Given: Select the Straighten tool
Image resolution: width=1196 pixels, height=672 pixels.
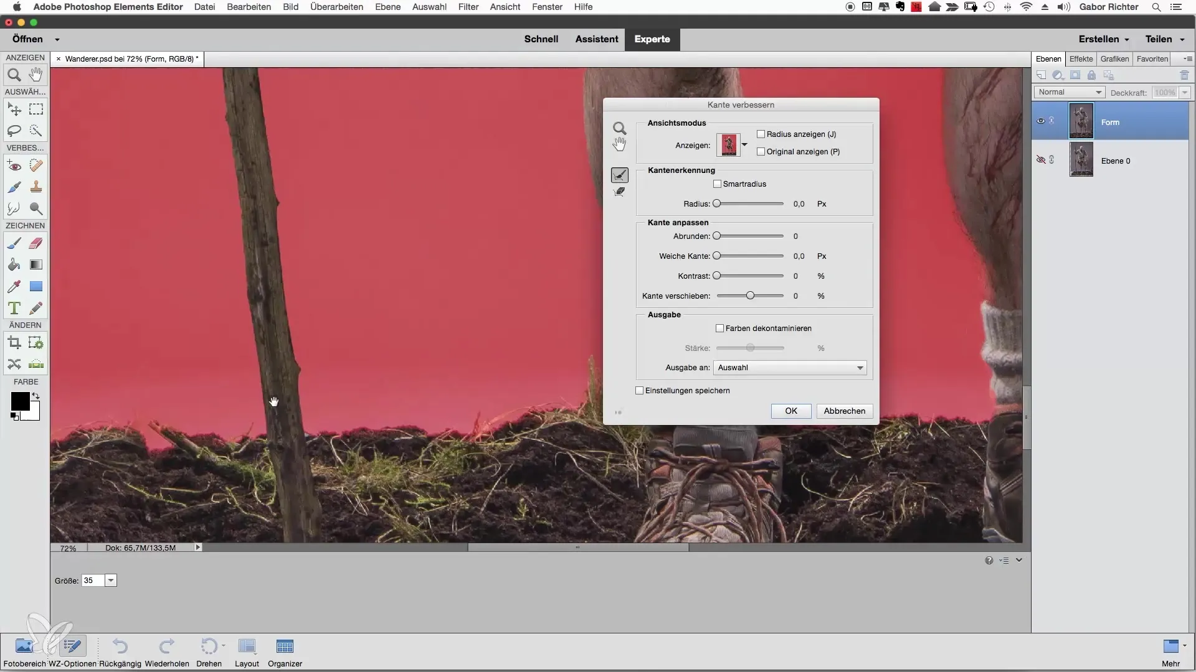Looking at the screenshot, I should 36,364.
